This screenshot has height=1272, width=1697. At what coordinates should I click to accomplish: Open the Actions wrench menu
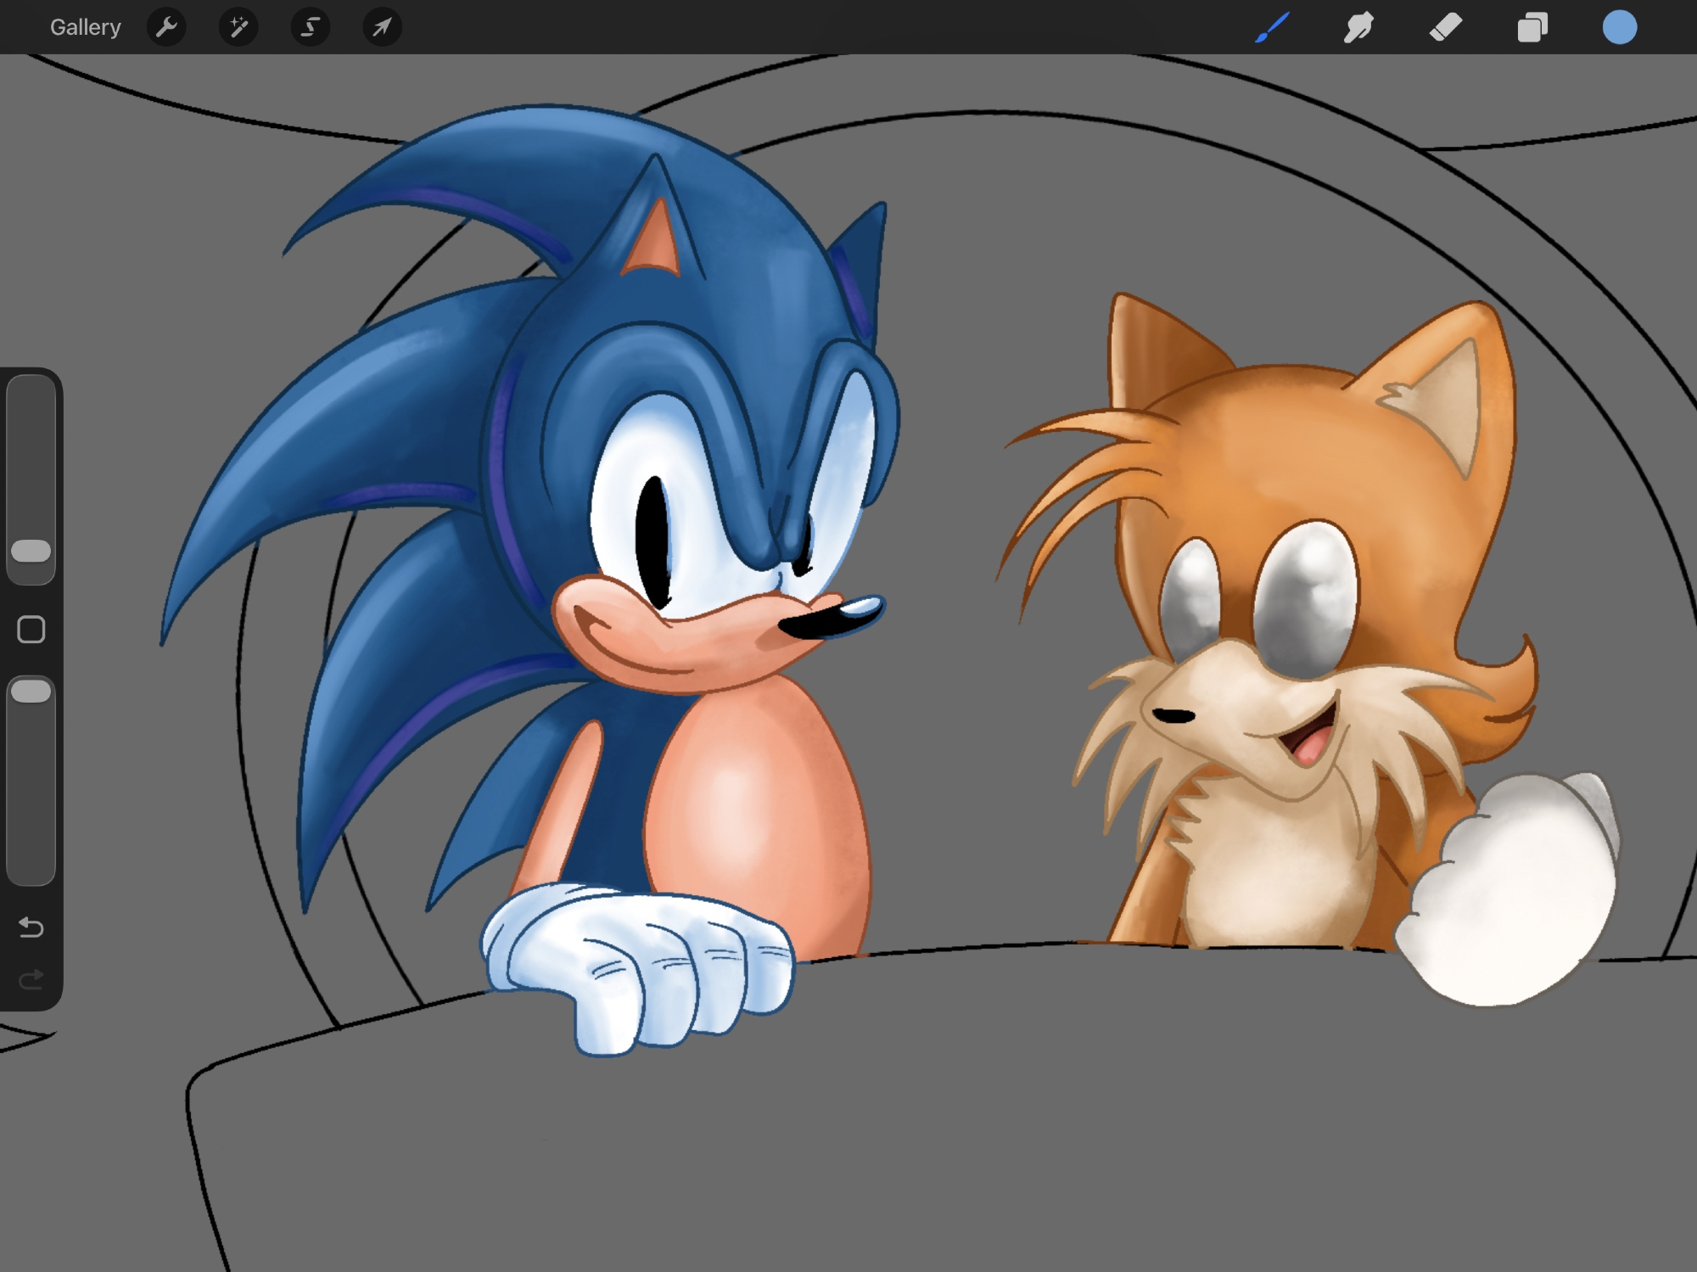tap(166, 27)
